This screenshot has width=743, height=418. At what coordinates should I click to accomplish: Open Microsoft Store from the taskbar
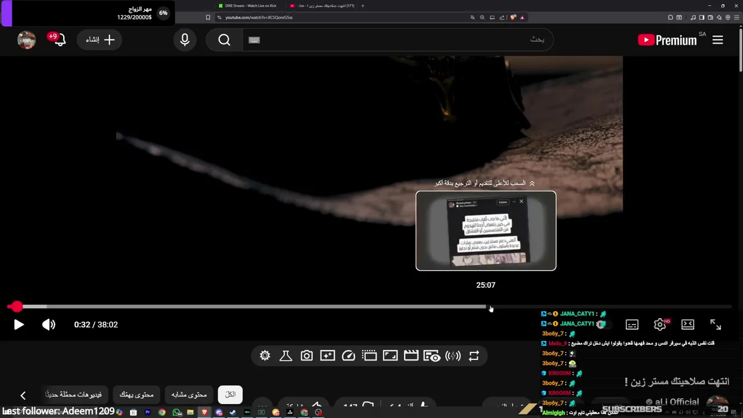pyautogui.click(x=133, y=412)
